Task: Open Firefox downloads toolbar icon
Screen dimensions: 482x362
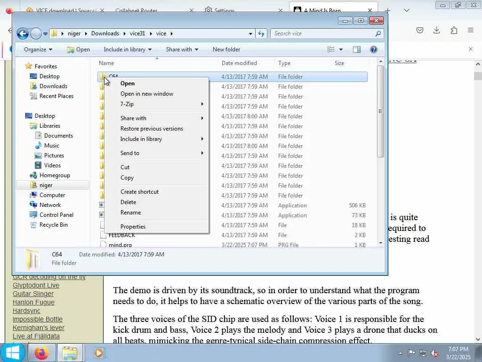Action: [436, 30]
